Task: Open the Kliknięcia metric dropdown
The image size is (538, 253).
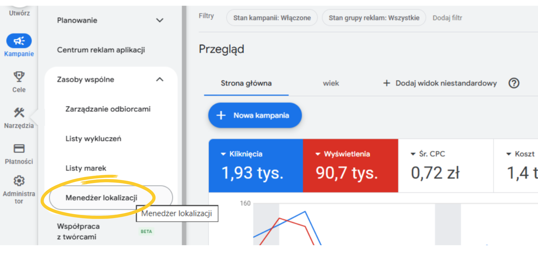Action: [223, 154]
